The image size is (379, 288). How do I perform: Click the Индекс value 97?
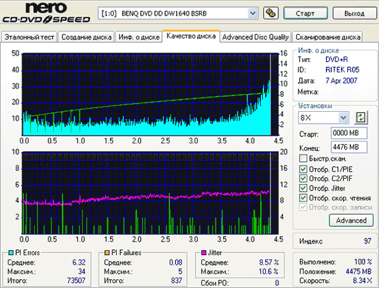click(368, 241)
